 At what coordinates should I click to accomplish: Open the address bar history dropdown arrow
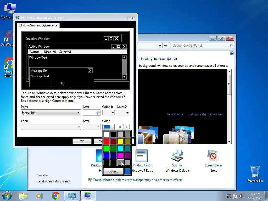coord(160,46)
